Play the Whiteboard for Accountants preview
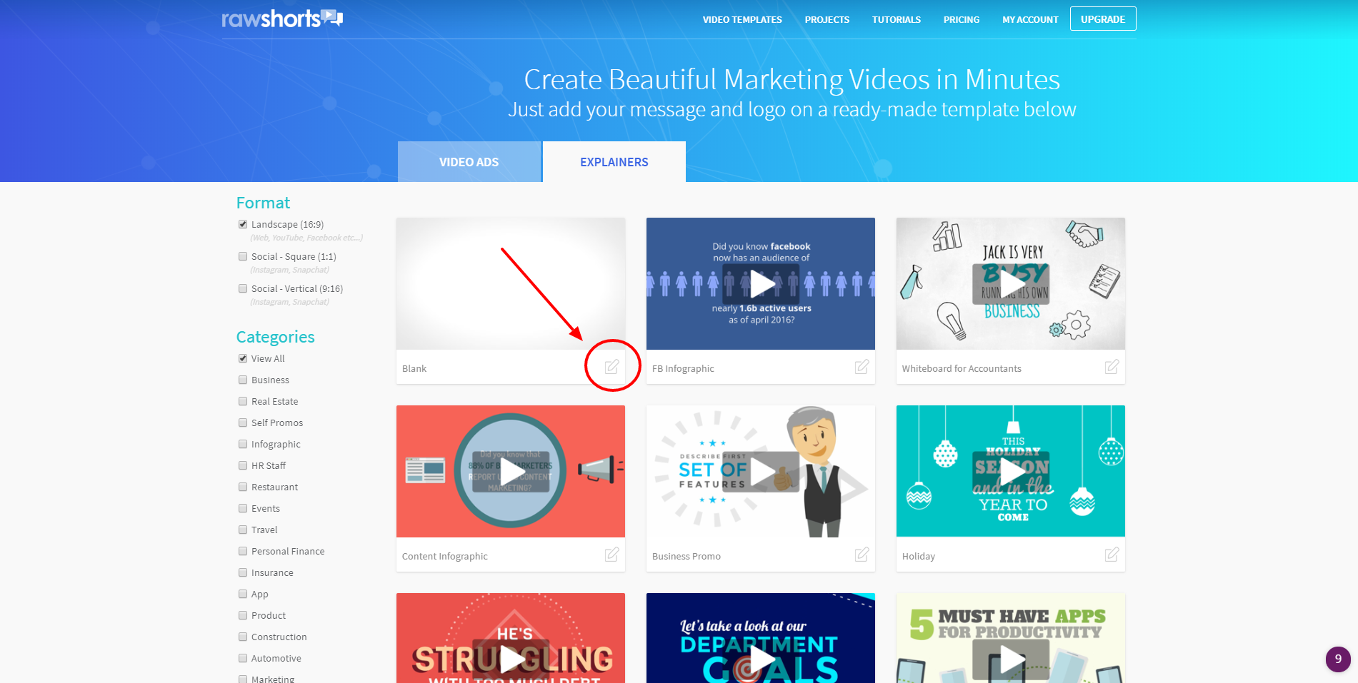Viewport: 1358px width, 683px height. click(x=1011, y=284)
